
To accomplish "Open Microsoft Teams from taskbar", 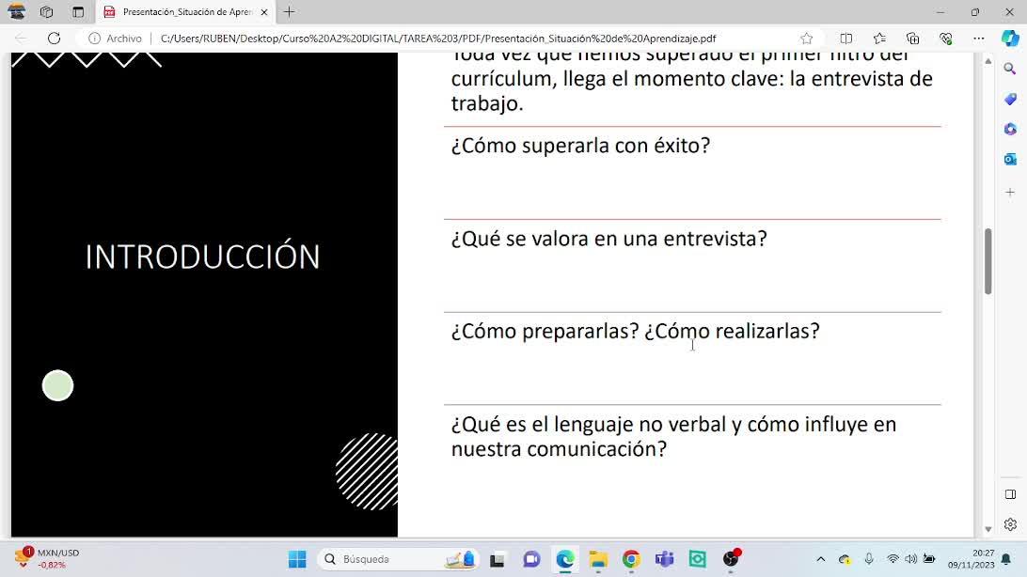I will click(664, 559).
